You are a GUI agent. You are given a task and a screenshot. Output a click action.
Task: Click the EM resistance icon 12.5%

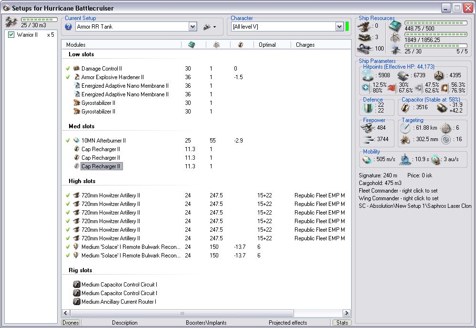366,88
